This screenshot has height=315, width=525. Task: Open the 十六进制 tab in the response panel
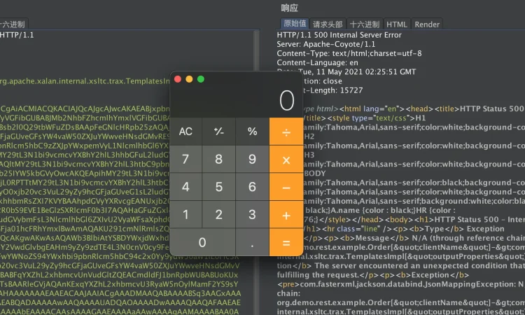364,24
